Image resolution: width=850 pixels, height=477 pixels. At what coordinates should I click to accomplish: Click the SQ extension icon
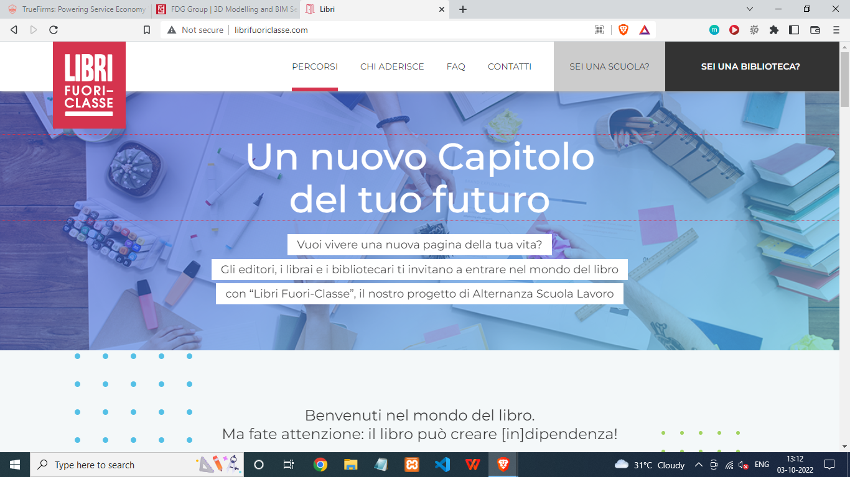[x=754, y=30]
